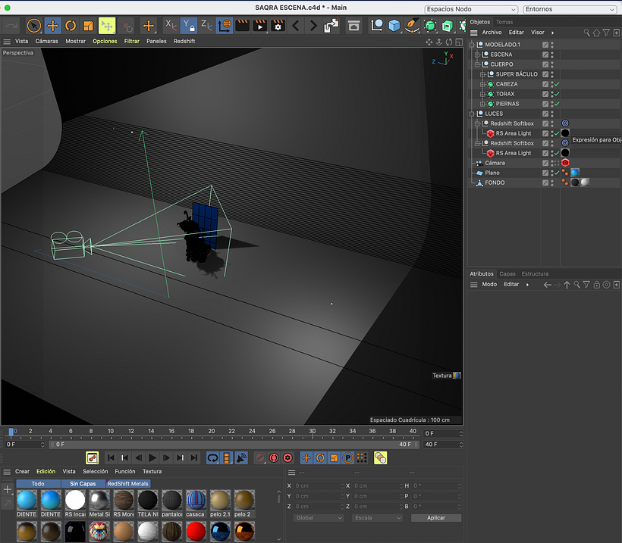Toggle the CABEZA enabled checkmark

coord(557,84)
